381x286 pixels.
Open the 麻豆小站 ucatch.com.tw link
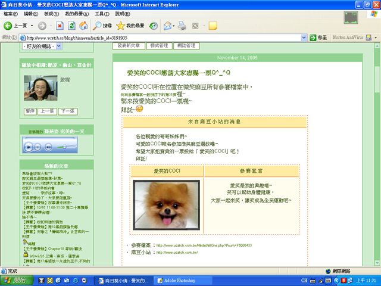177,253
